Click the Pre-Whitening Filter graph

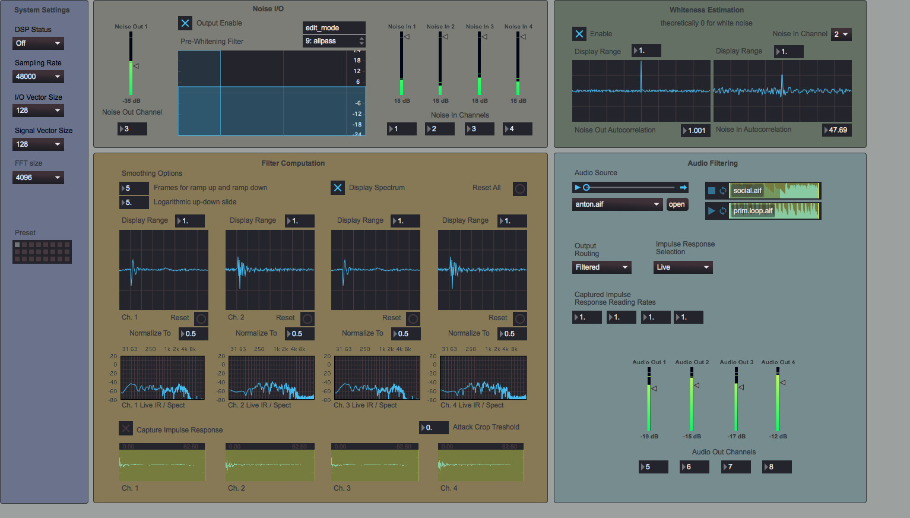tap(272, 93)
